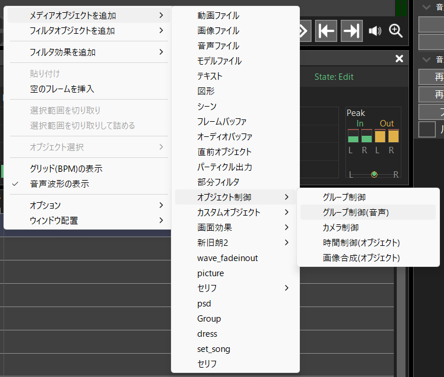The height and width of the screenshot is (377, 444).
Task: Click the jump-to-end arrow icon
Action: (351, 31)
